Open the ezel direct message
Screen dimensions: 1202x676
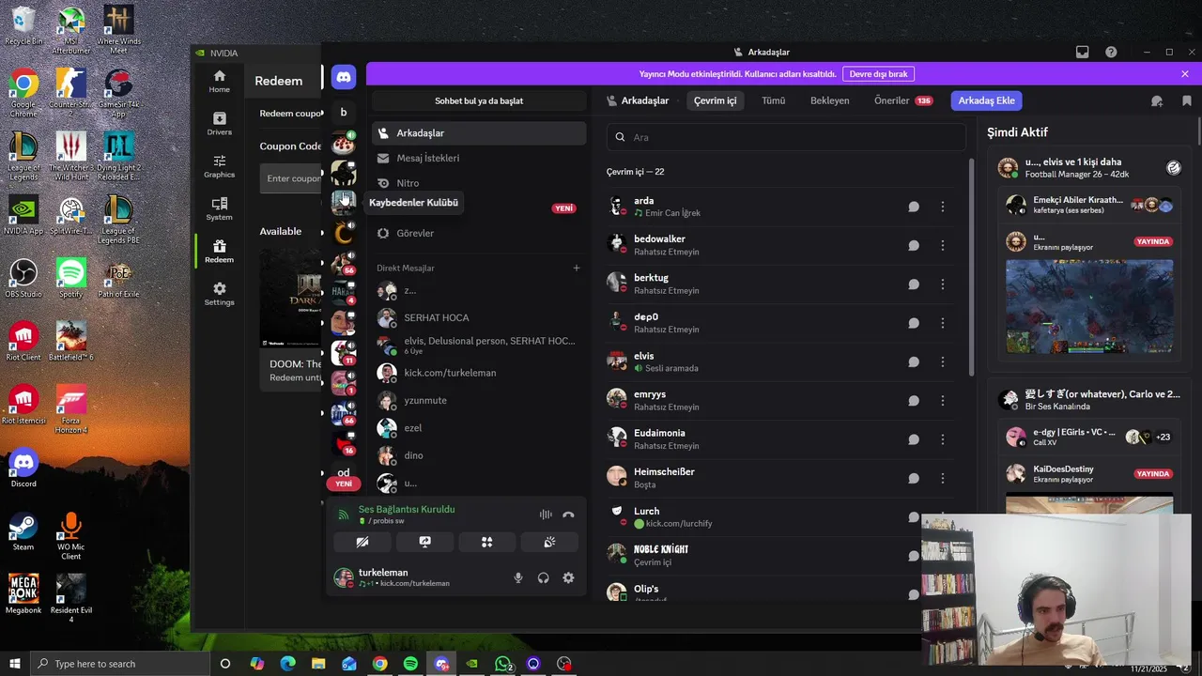click(479, 427)
